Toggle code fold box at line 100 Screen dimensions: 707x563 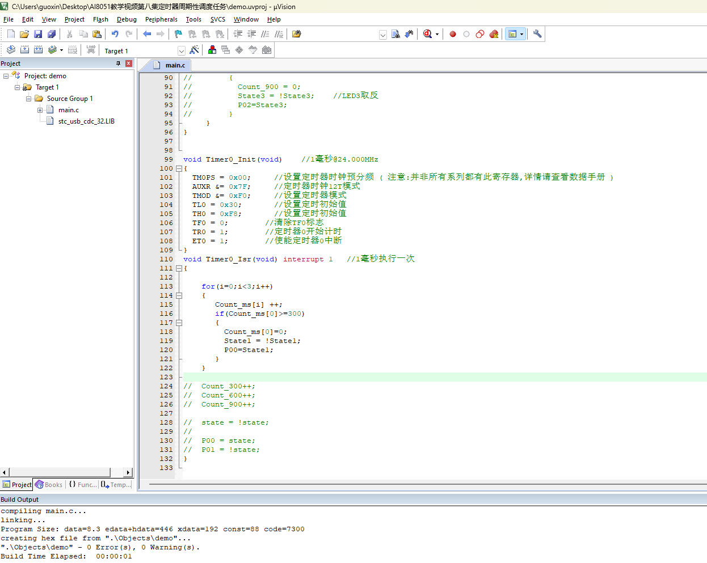coord(179,168)
